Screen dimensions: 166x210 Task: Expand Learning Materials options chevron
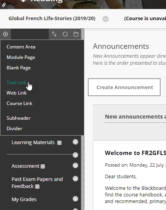tap(75, 142)
